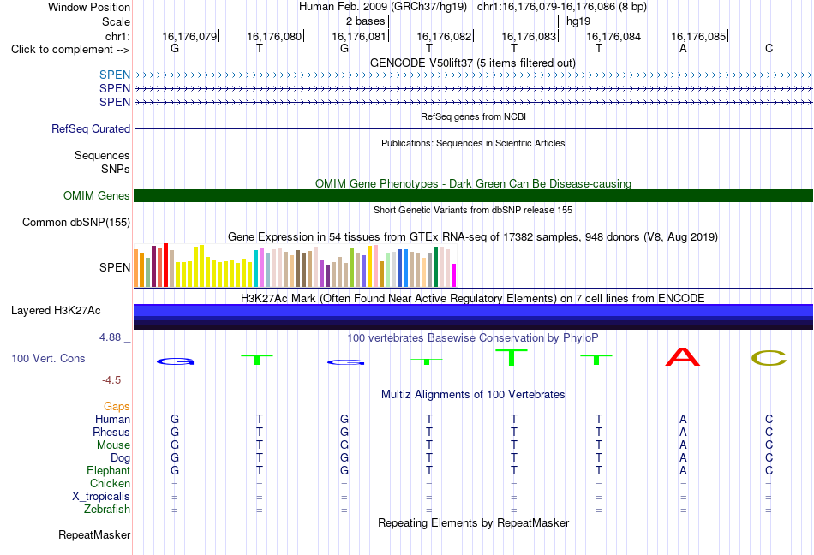This screenshot has height=555, width=814.
Task: Open the GTEx Gene Expression track title
Action: (473, 237)
